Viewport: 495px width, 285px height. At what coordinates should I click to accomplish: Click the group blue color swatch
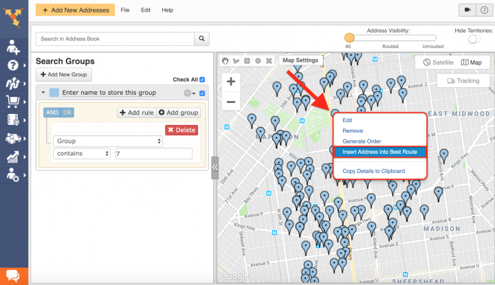point(54,93)
